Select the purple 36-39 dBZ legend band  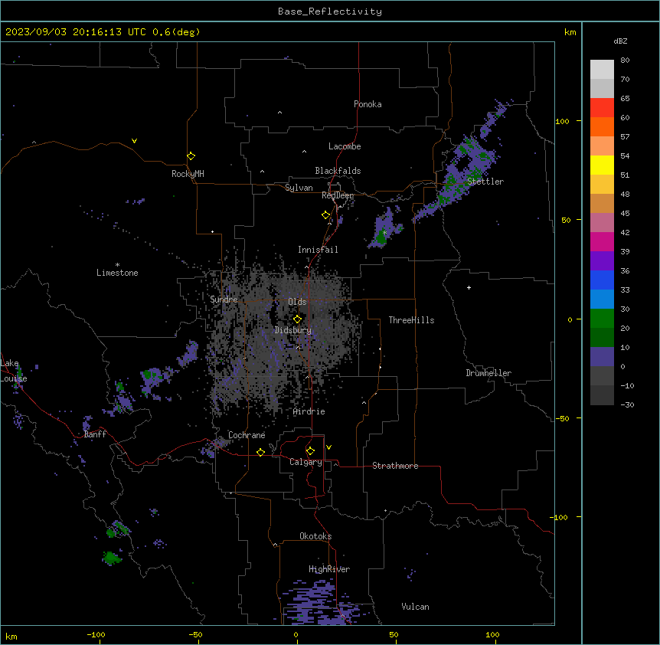602,261
